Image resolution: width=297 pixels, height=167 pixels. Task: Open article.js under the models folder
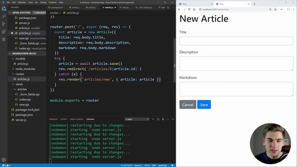point(23,64)
